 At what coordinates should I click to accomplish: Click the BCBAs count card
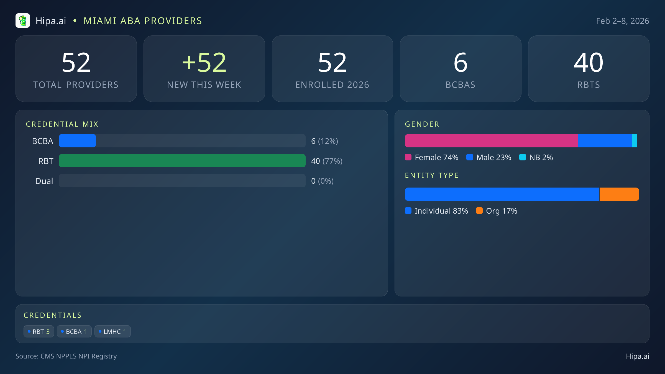coord(460,69)
